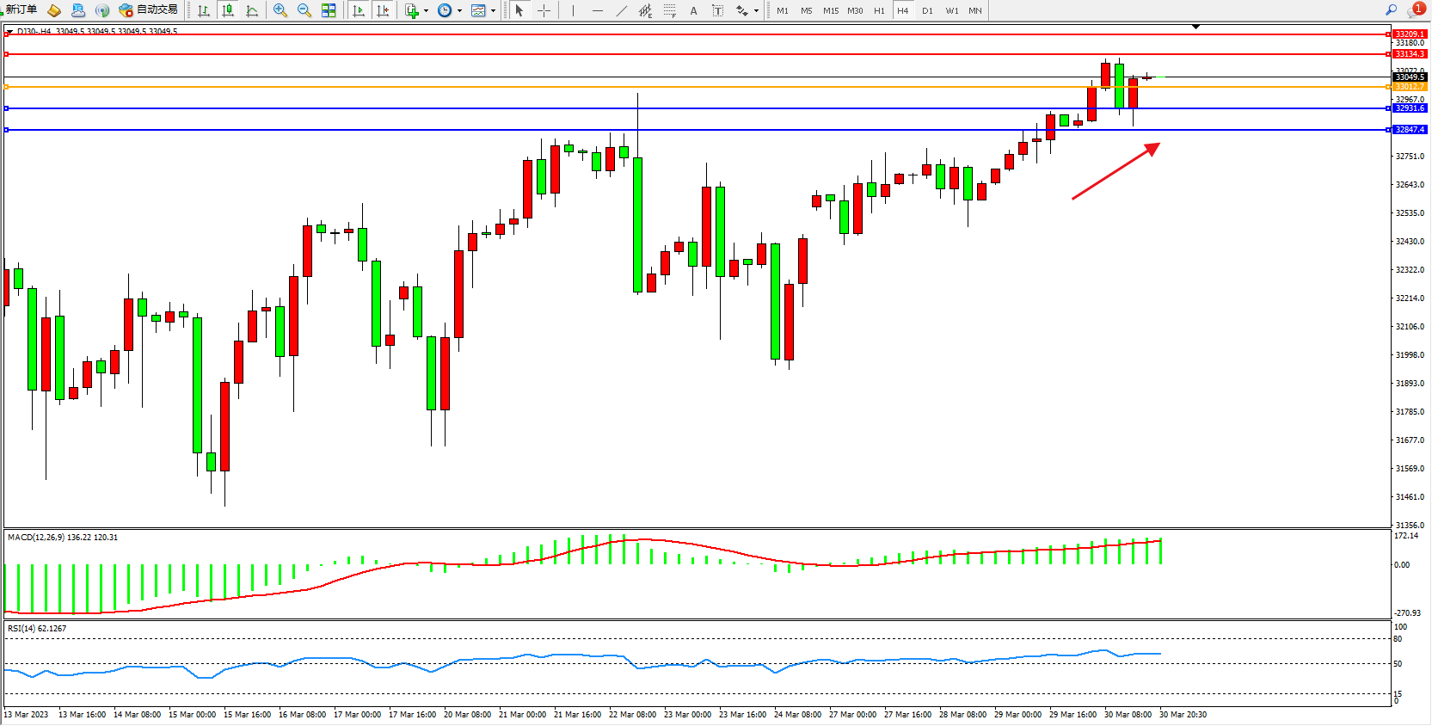1432x726 pixels.
Task: Switch to the M15 timeframe
Action: pos(830,10)
